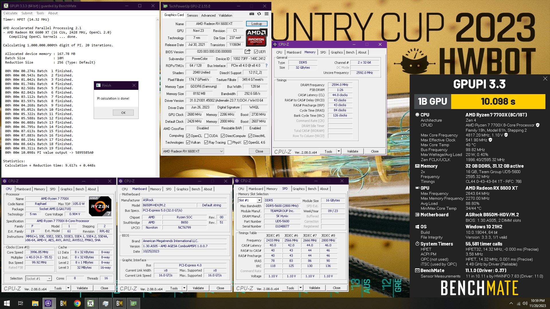
Task: Click OK in the Finish dialog
Action: 123,113
